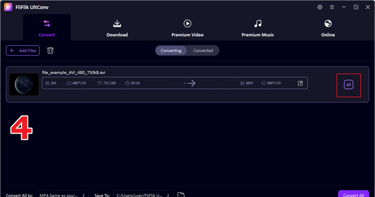This screenshot has width=375, height=197.
Task: Open the Premium Video tab
Action: click(187, 28)
